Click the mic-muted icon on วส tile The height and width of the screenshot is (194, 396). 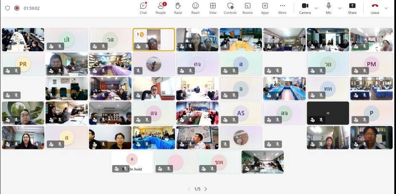(104, 46)
